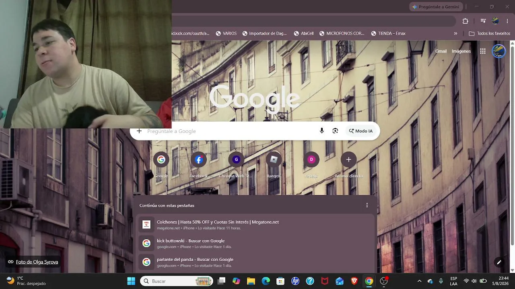Open Microsoft Edge from the taskbar
Viewport: 515px width, 289px height.
tap(266, 281)
